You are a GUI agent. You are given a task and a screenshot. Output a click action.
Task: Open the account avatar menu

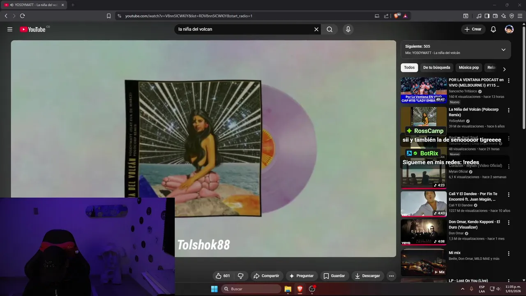click(509, 29)
